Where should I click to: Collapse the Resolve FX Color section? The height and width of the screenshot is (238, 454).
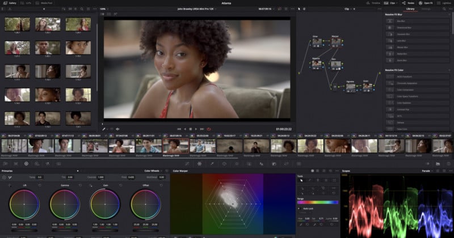[449, 70]
